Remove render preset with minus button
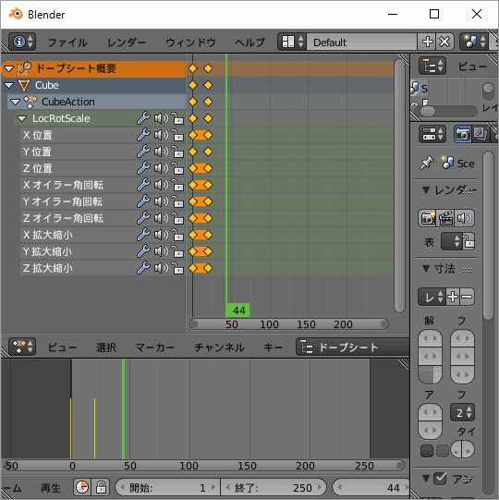 click(467, 297)
